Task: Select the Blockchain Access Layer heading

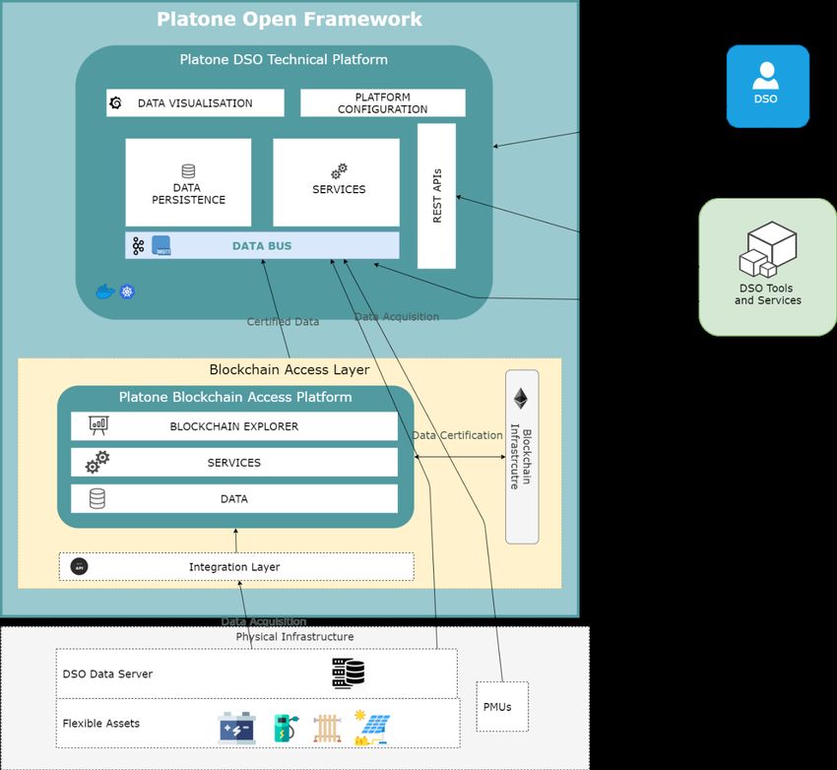Action: tap(290, 369)
